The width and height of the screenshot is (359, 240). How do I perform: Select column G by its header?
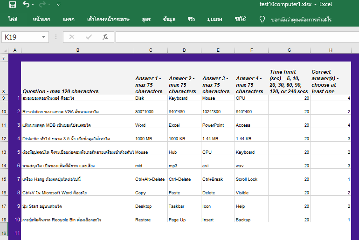pyautogui.click(x=289, y=50)
